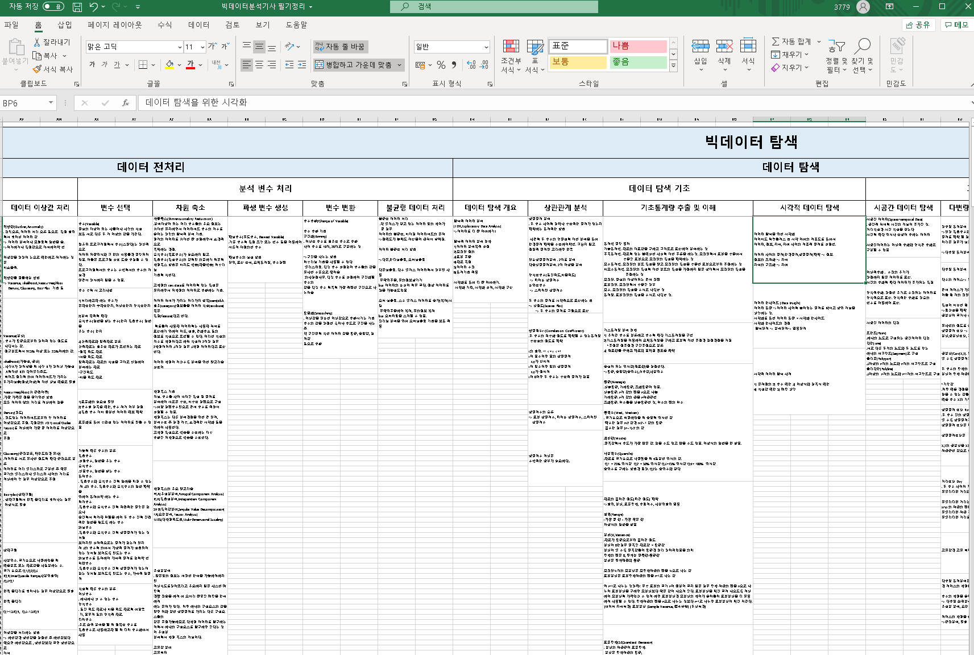Apply the yellow fill color
Image resolution: width=974 pixels, height=655 pixels.
(x=169, y=65)
